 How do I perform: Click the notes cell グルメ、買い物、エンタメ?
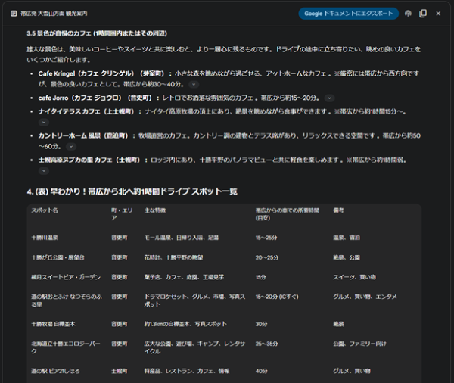pyautogui.click(x=365, y=297)
